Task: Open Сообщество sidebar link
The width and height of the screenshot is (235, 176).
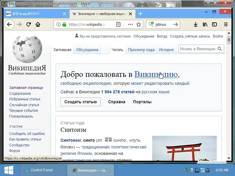Action: click(x=19, y=145)
